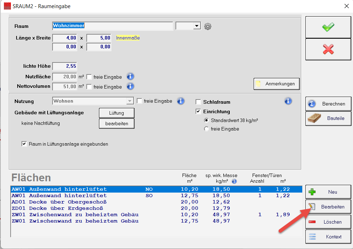Click bearbeiten next to keine Nachtlüftung

[x=117, y=123]
